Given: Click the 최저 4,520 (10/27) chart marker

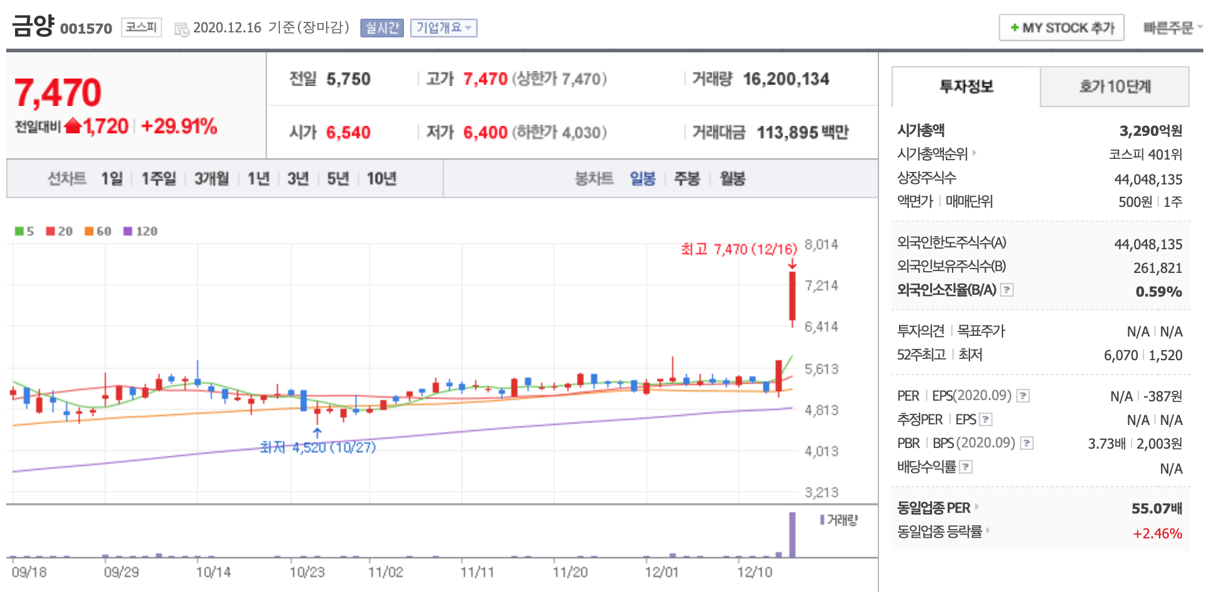Looking at the screenshot, I should pos(318,447).
